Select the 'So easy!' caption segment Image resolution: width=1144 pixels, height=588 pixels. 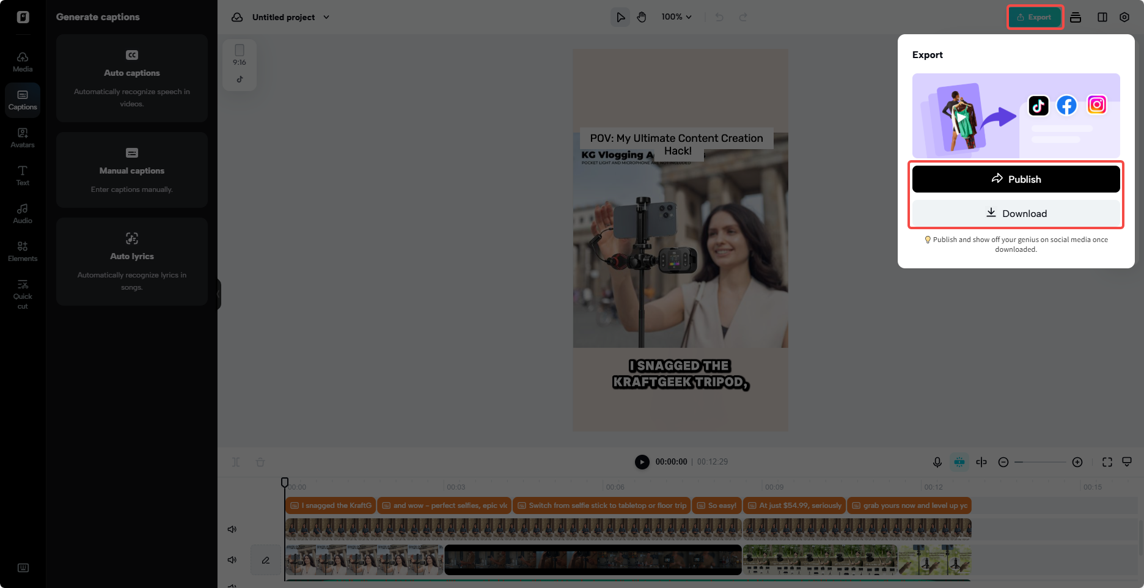[716, 505]
